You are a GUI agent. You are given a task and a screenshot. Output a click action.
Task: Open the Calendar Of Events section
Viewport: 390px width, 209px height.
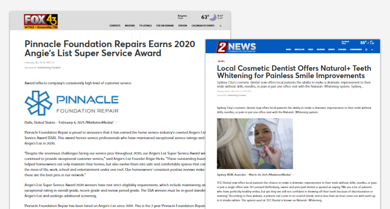tap(203, 26)
